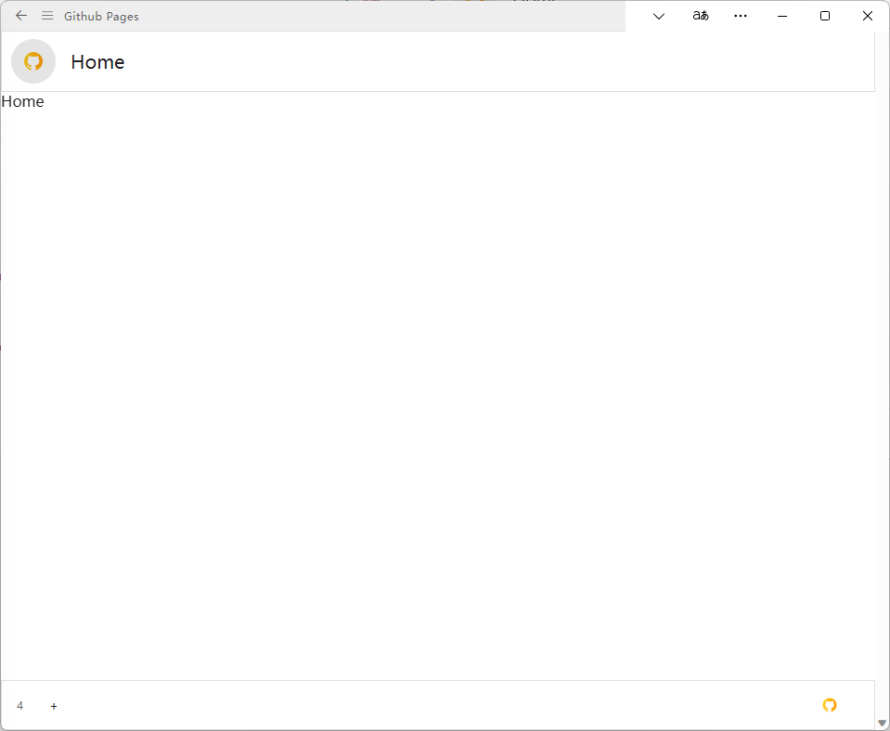This screenshot has width=890, height=731.
Task: Open the Home link in the page body
Action: 22,100
